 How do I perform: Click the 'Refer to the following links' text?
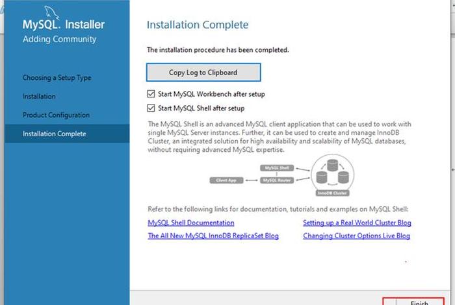278,209
